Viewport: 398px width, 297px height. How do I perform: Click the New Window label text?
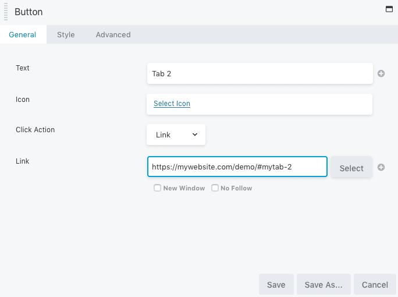point(184,188)
